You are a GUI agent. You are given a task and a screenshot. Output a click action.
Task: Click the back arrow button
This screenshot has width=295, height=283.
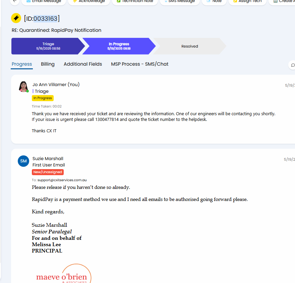coord(15,1)
